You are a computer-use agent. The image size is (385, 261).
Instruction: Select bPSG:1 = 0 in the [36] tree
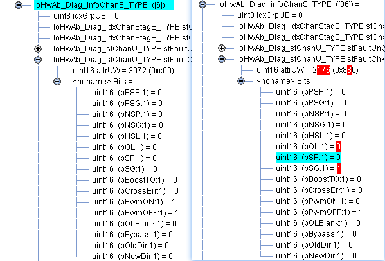(x=311, y=103)
